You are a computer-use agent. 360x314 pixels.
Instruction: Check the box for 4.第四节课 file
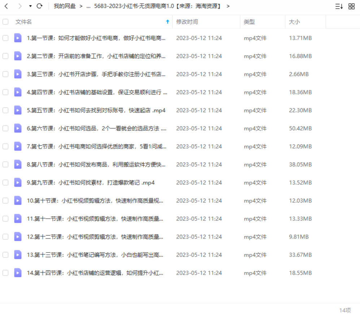point(5,92)
